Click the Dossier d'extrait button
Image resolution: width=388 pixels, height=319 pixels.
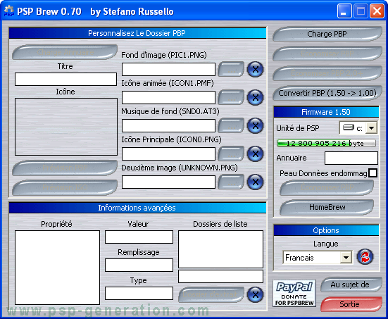coord(211,294)
